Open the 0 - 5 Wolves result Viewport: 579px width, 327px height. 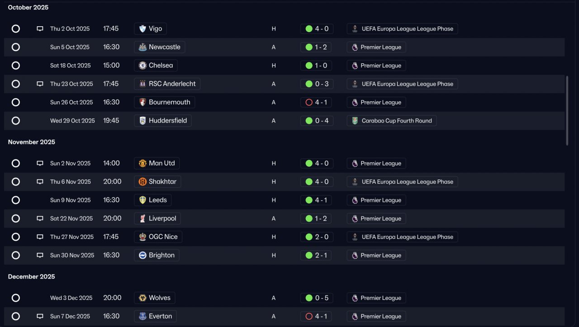tap(317, 298)
